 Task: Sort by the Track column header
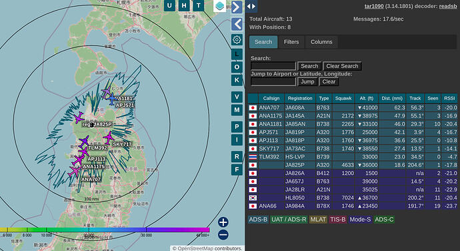(415, 98)
